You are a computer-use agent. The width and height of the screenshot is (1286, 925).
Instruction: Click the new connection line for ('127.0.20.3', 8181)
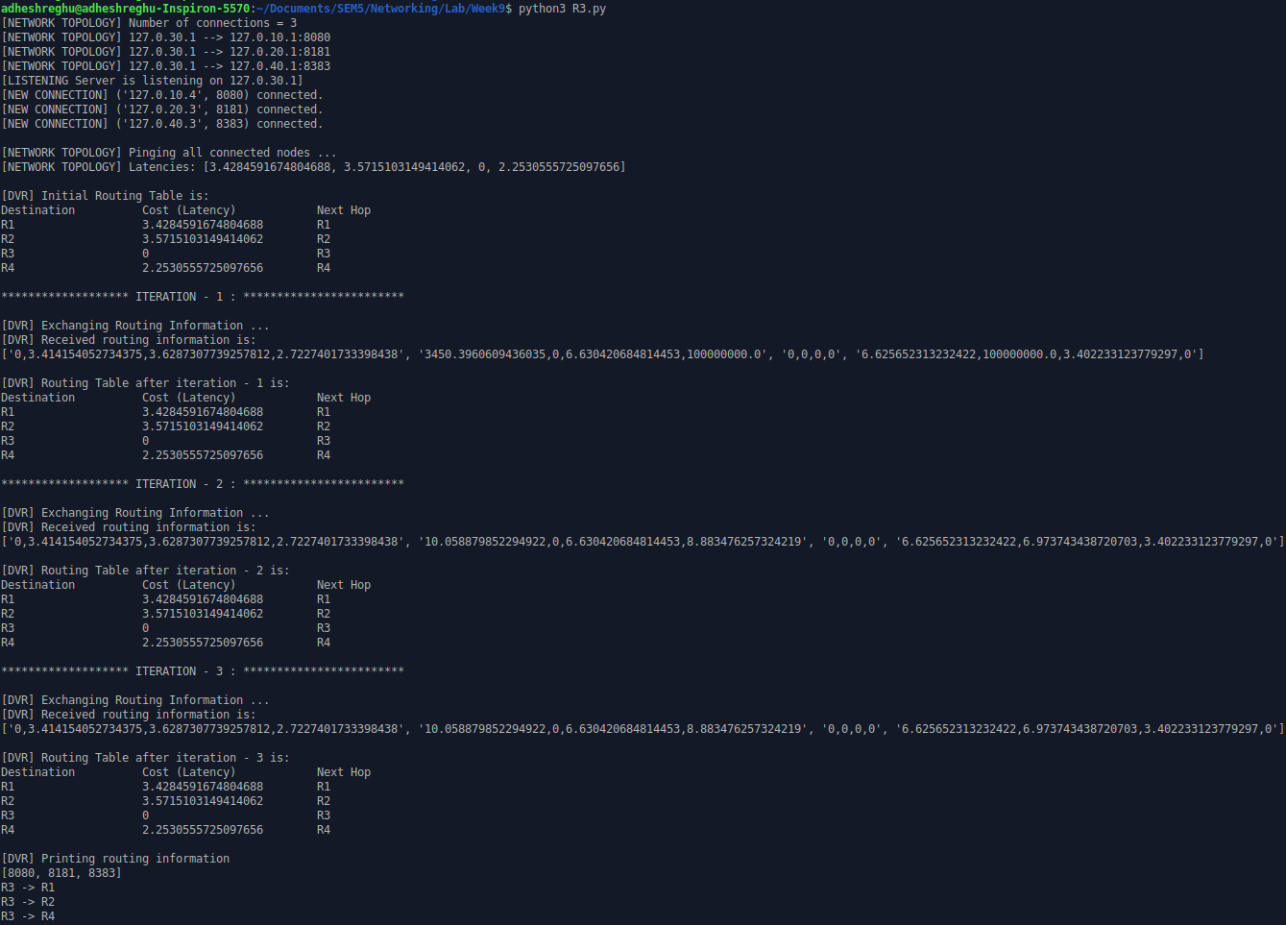click(x=161, y=110)
